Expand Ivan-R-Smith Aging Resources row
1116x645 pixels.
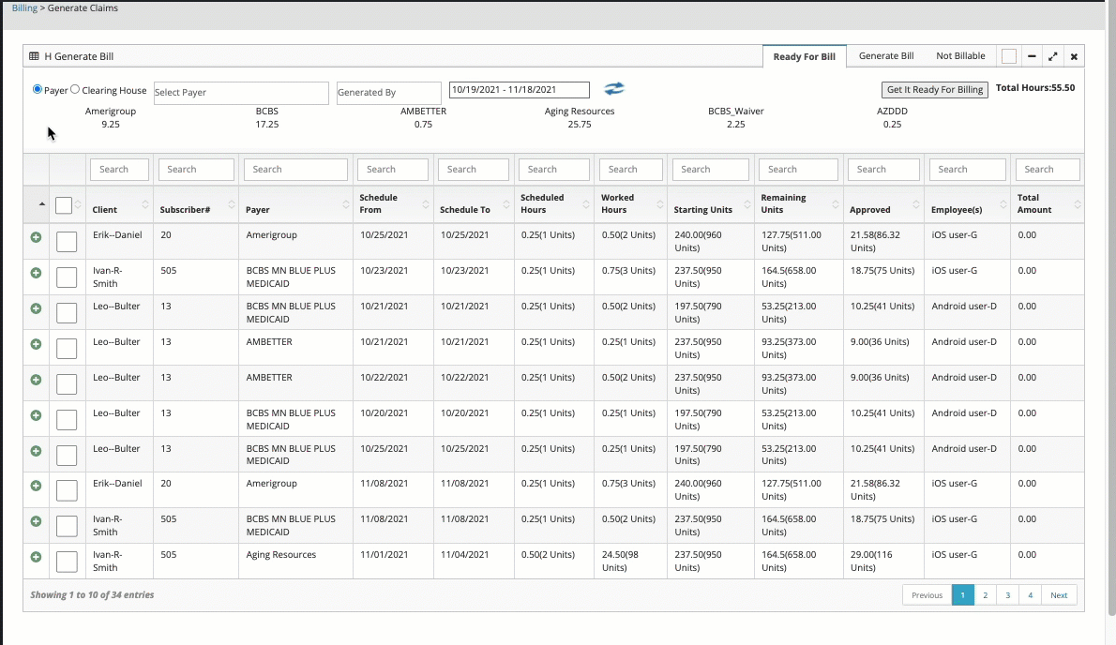(36, 557)
